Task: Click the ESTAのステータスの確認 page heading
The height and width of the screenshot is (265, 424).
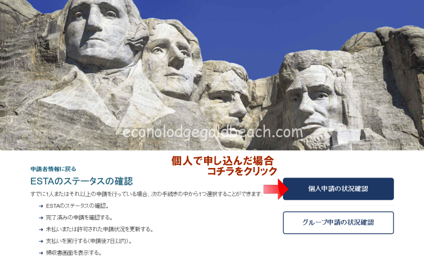Action: [82, 181]
